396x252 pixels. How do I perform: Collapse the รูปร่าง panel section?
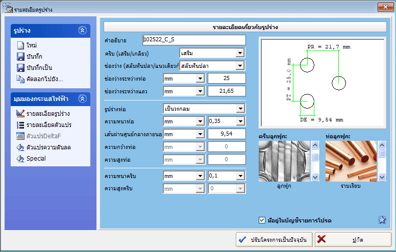pos(82,31)
